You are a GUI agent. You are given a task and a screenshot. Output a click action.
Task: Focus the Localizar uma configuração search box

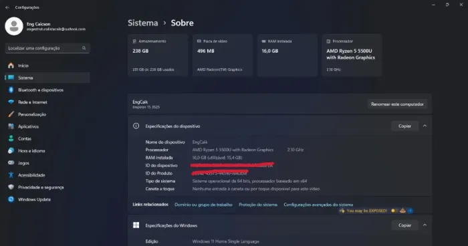coord(47,48)
